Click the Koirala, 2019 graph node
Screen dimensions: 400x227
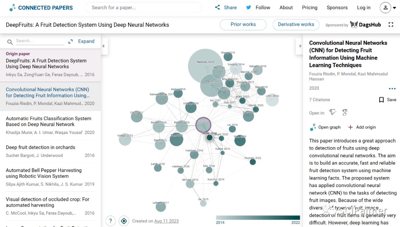pyautogui.click(x=191, y=107)
